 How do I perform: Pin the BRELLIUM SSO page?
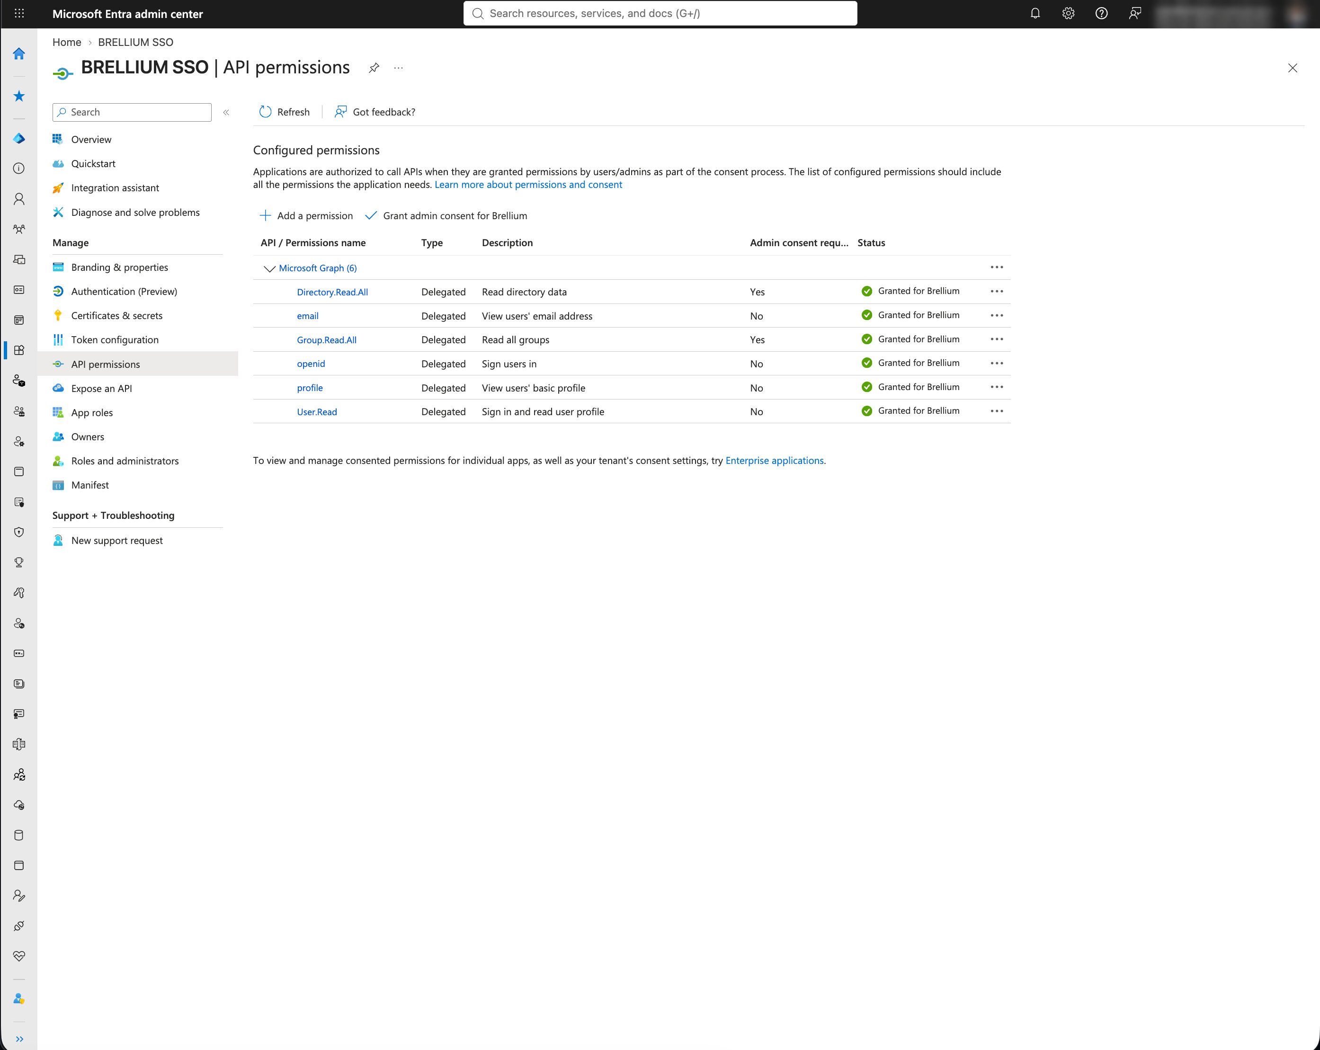pyautogui.click(x=374, y=68)
